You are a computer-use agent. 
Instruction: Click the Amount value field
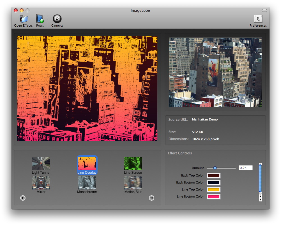[245, 168]
